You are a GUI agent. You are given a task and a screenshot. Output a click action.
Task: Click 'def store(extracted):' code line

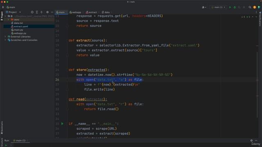tap(89, 70)
